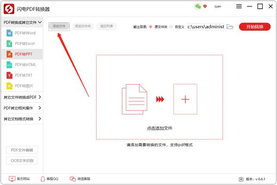Select PDF转TXT
Image resolution: width=277 pixels, height=185 pixels.
pyautogui.click(x=22, y=75)
